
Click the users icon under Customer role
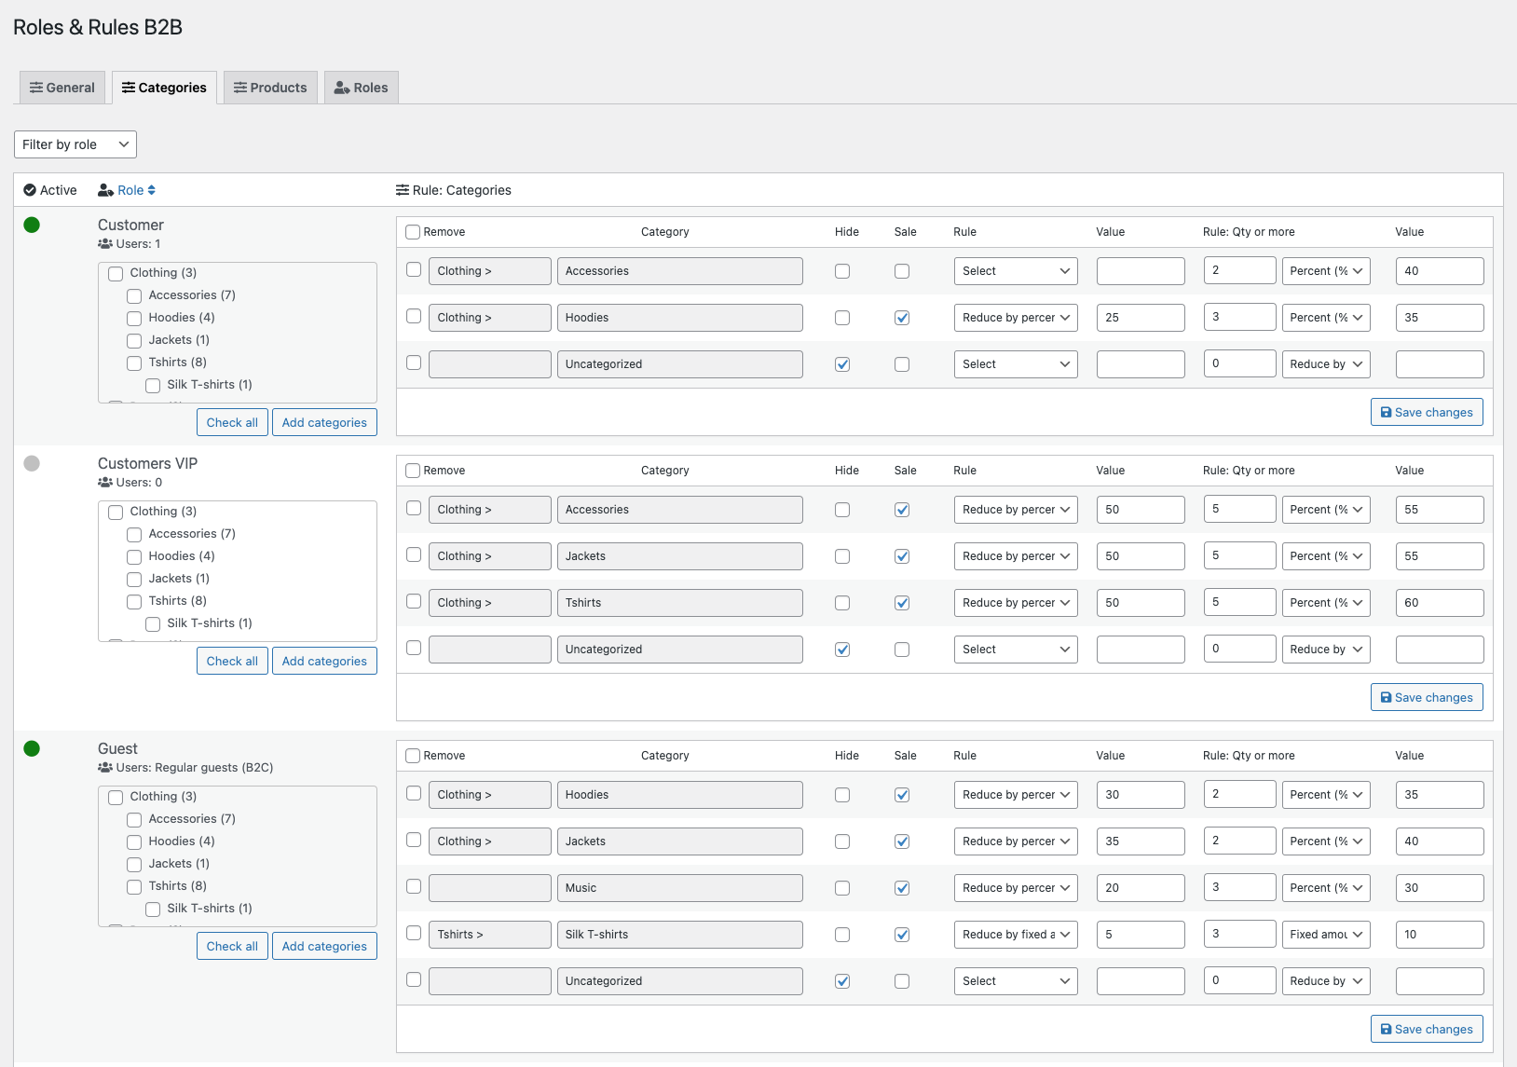(105, 244)
